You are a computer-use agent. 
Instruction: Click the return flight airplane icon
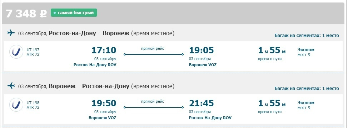click(x=11, y=86)
